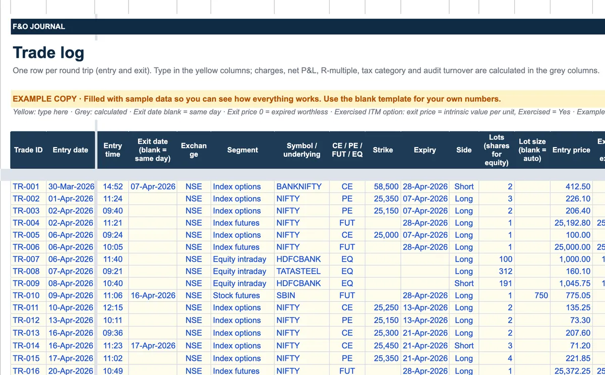Click the SBIN symbol cell
The height and width of the screenshot is (375, 605).
point(301,295)
